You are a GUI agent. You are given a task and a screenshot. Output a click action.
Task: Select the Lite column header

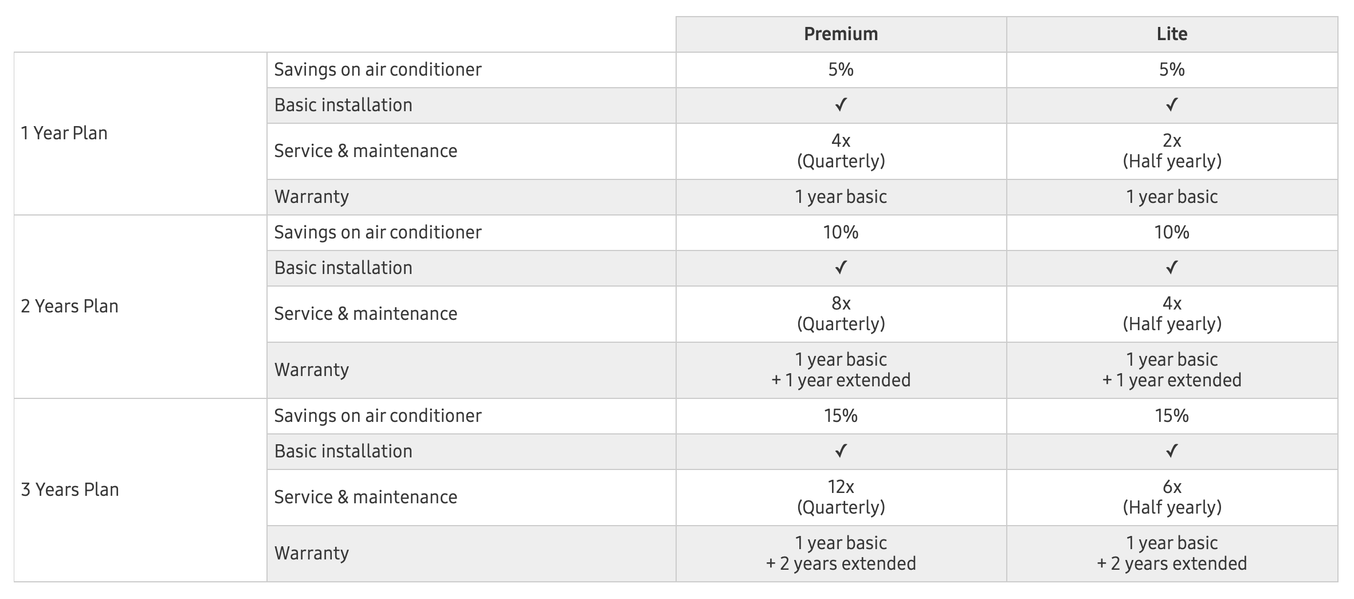click(x=1172, y=34)
